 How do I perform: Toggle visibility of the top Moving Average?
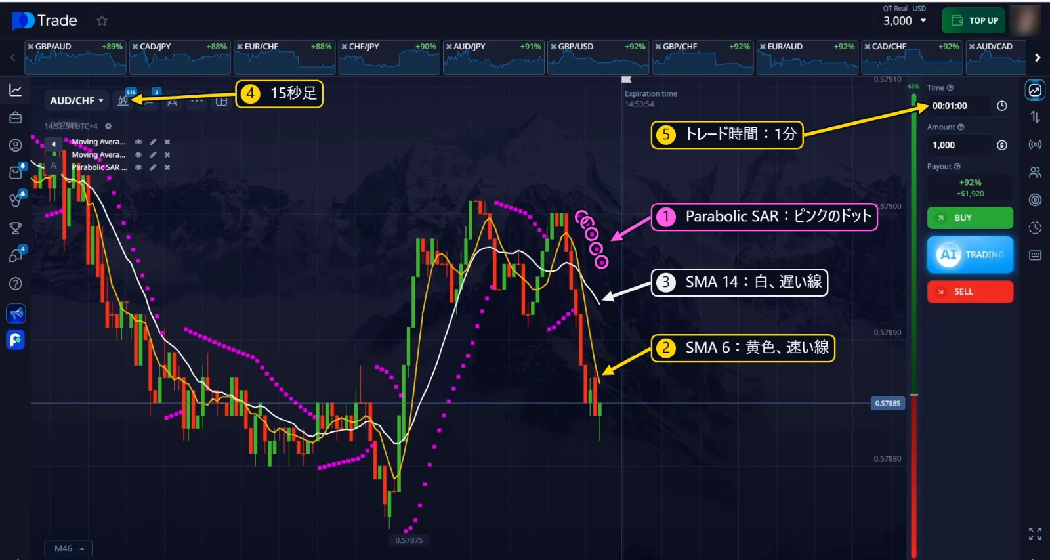point(138,142)
